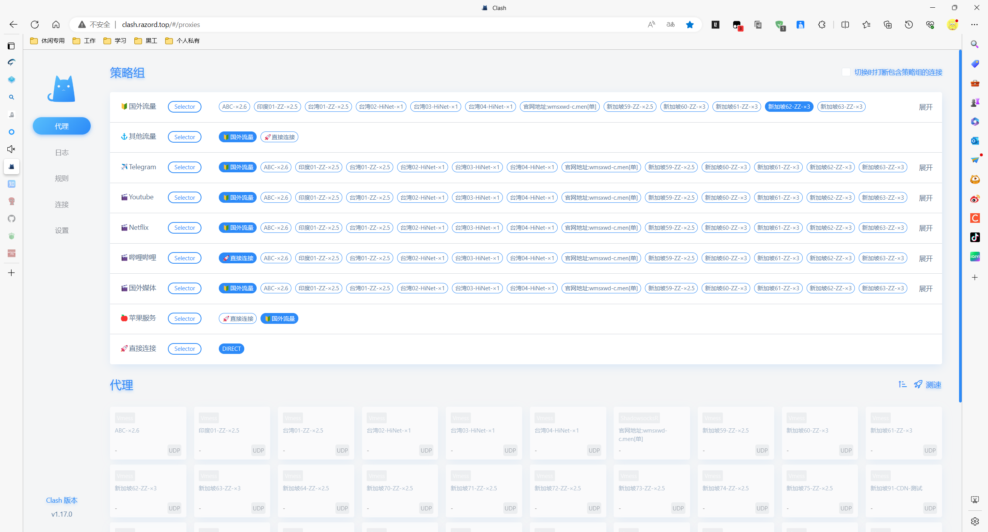
Task: Open the browser extensions puzzle icon
Action: coord(822,25)
